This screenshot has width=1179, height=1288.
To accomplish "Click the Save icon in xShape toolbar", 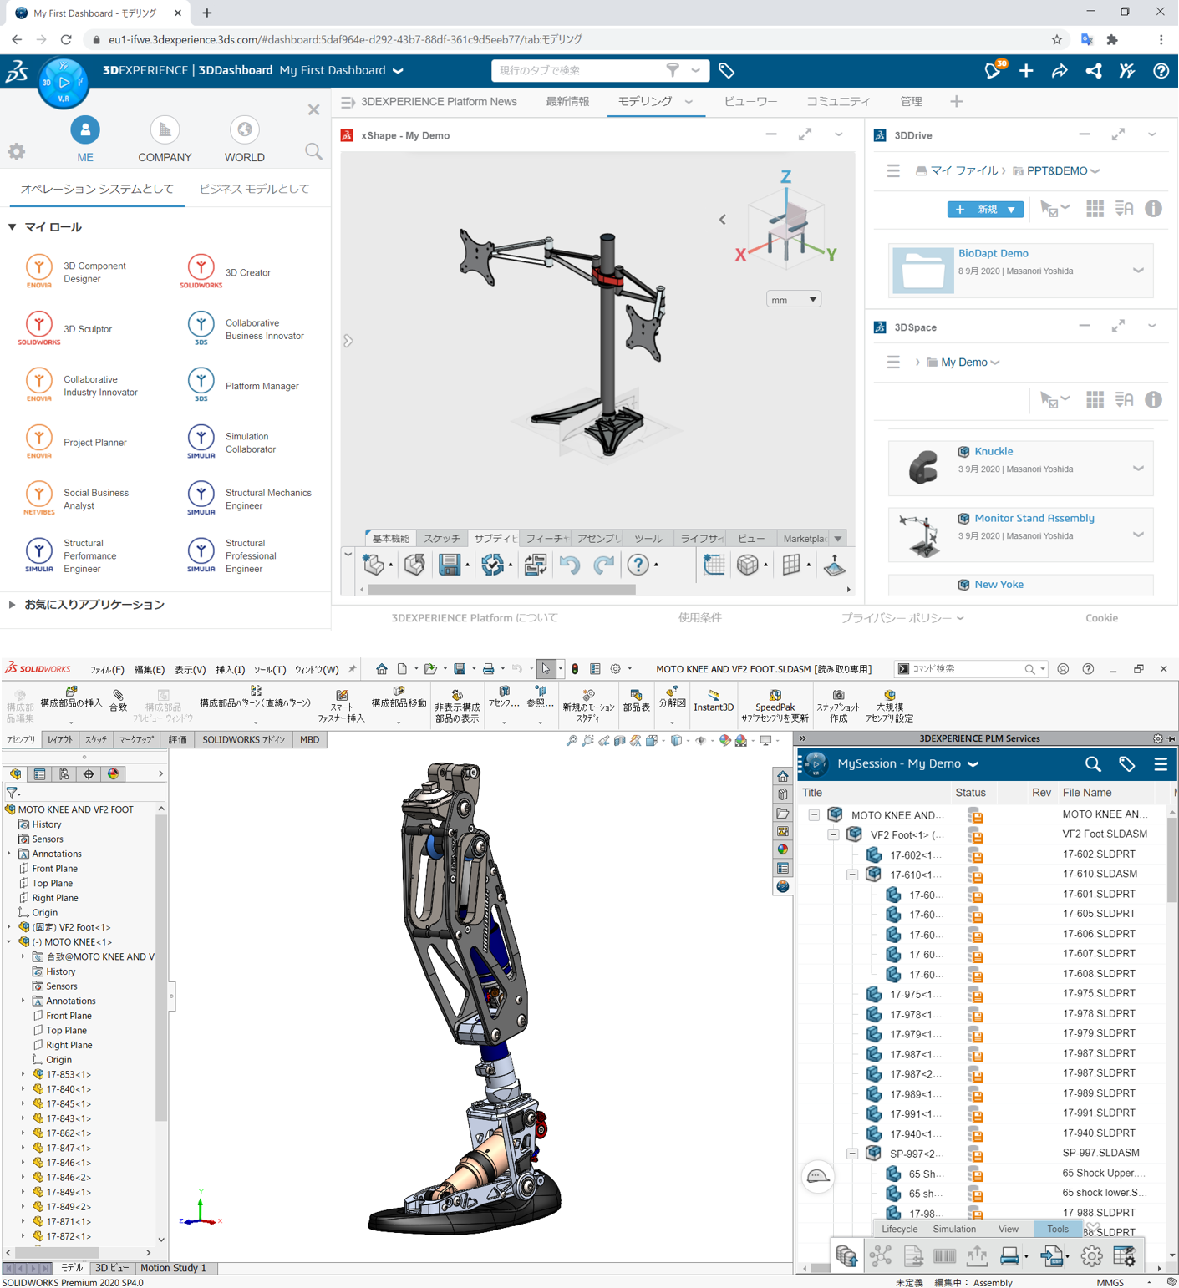I will click(450, 565).
